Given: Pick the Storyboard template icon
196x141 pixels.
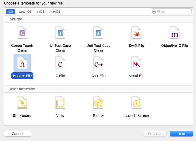Looking at the screenshot, I should (22, 102).
